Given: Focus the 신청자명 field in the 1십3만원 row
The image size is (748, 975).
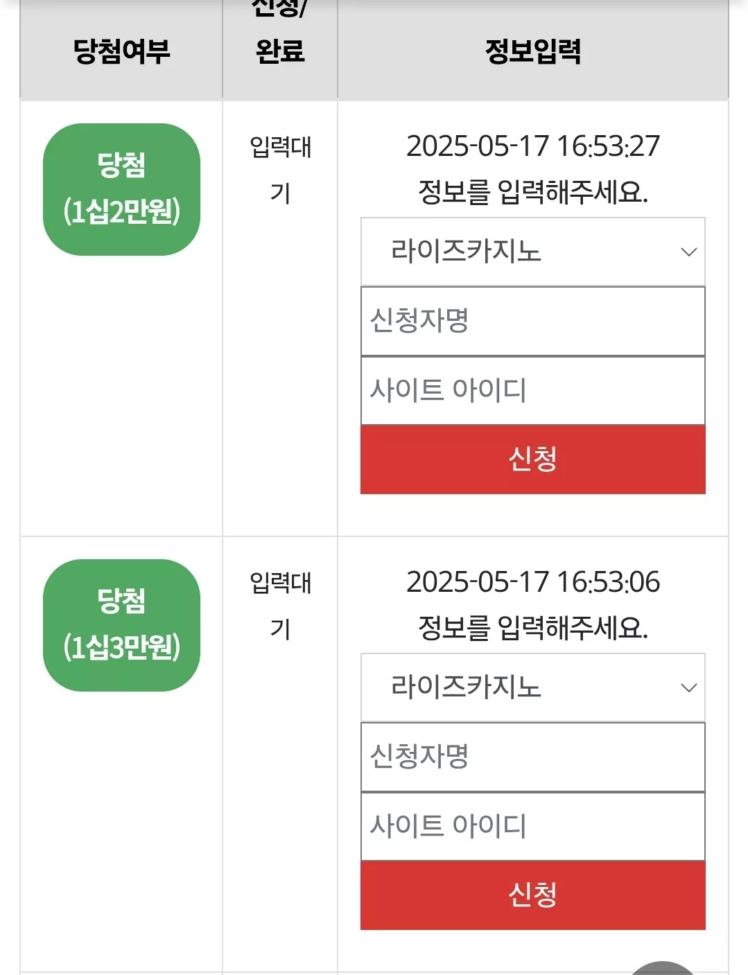Looking at the screenshot, I should coord(533,757).
